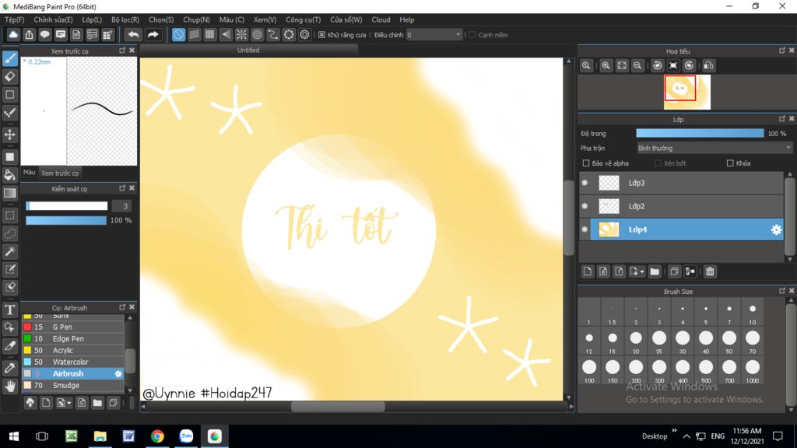Open the Bộ lọc(R) menu

coord(125,19)
